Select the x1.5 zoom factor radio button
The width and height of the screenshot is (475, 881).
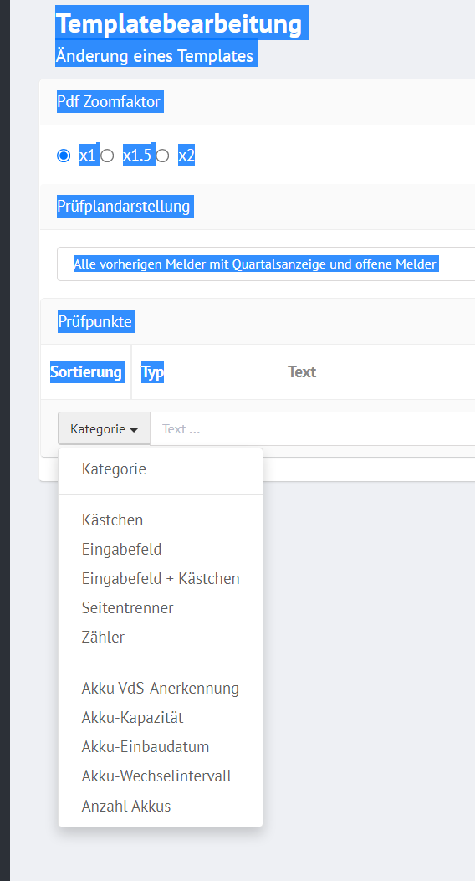point(107,156)
